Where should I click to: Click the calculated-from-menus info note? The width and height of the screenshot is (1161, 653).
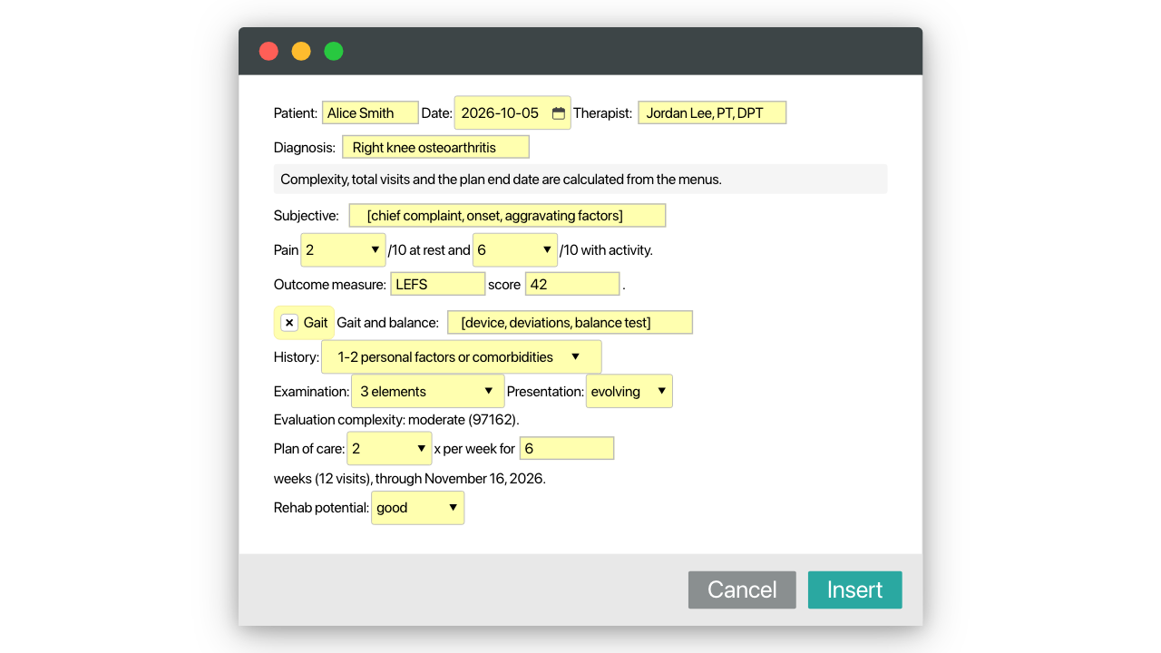point(580,179)
